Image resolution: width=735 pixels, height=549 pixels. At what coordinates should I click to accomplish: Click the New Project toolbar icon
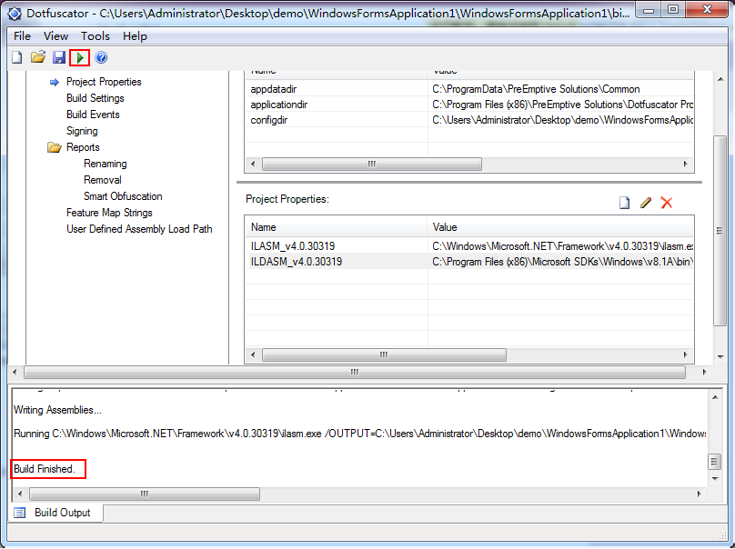pos(17,57)
